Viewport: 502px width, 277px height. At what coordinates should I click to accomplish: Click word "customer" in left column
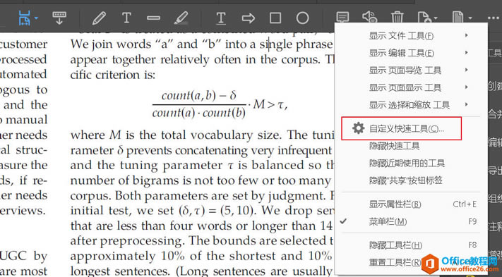point(24,44)
